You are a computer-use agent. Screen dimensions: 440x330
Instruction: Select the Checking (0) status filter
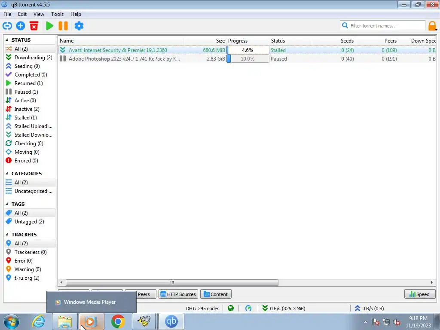point(30,144)
